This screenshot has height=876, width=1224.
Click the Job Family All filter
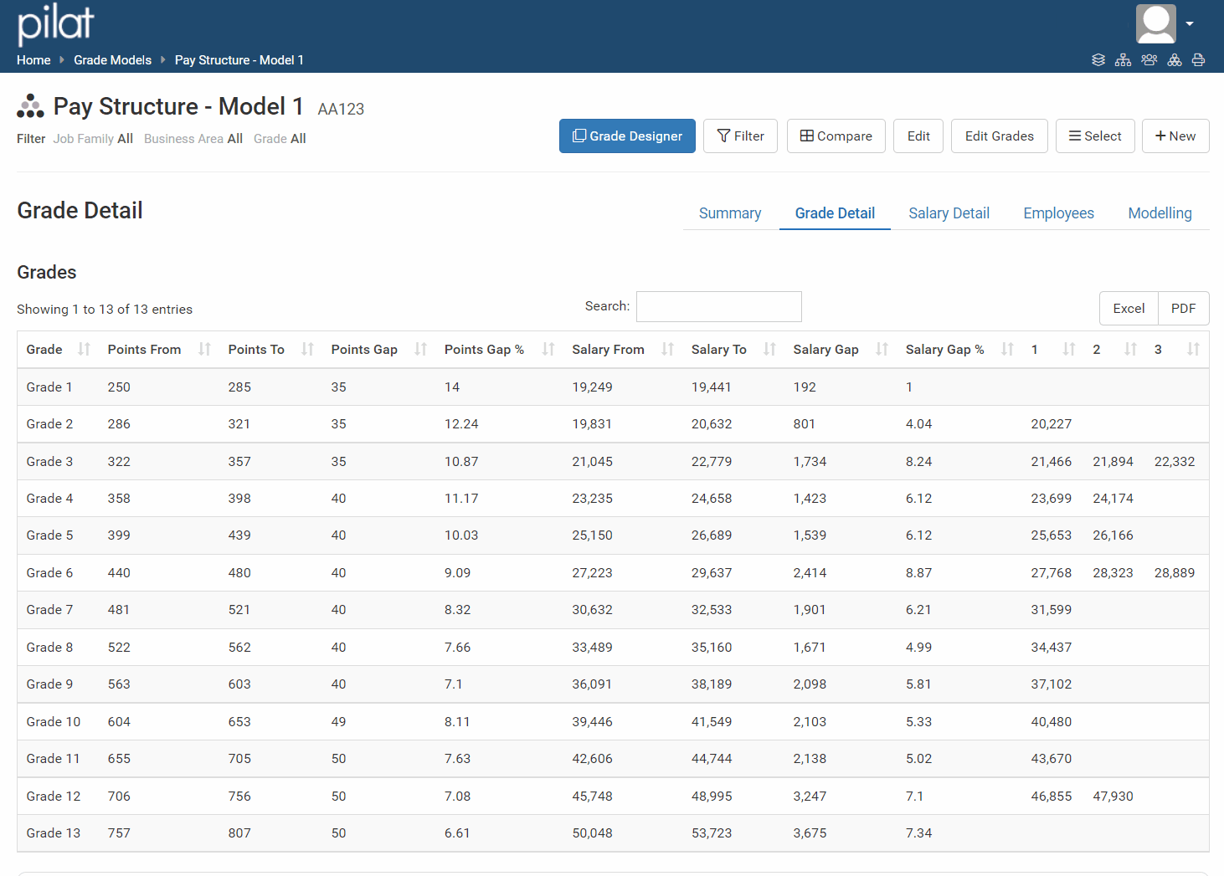tap(93, 139)
